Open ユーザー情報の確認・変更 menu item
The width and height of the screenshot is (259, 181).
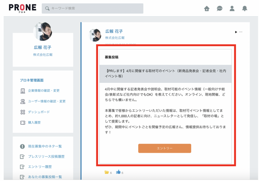point(47,102)
